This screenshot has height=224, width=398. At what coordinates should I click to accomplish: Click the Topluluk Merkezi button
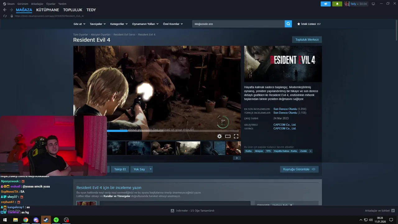pos(307,40)
